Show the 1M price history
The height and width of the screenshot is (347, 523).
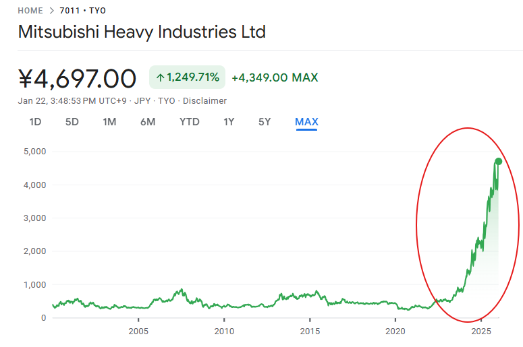pyautogui.click(x=109, y=122)
